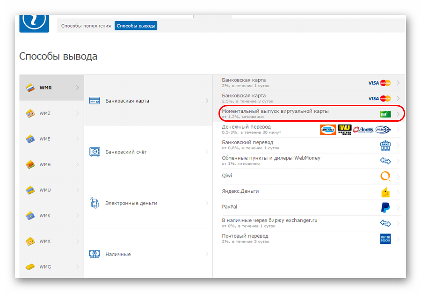Click the WMK wallet icon
Viewport: 421px width, 293px height.
tap(30, 216)
